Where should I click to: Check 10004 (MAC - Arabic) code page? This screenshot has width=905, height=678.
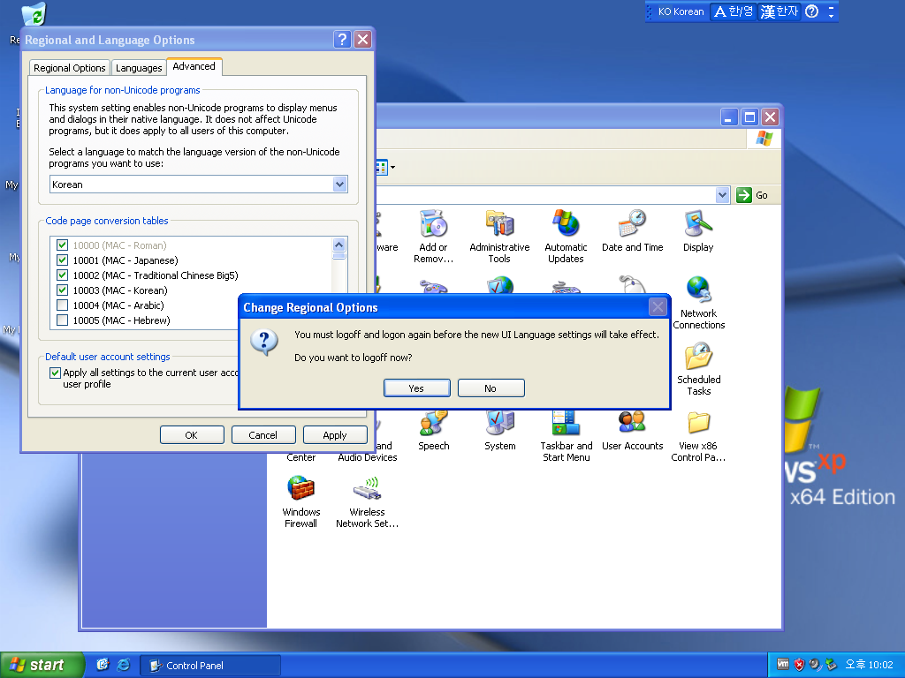pos(63,305)
